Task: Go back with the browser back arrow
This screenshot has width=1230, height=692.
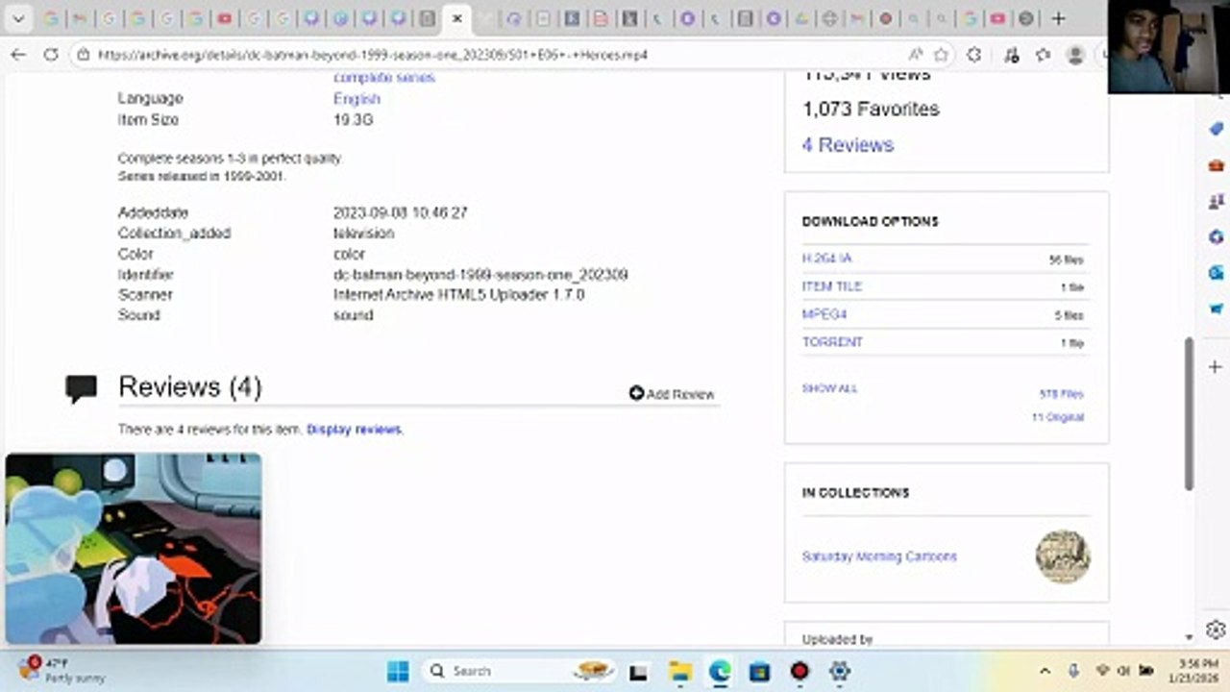Action: click(18, 55)
